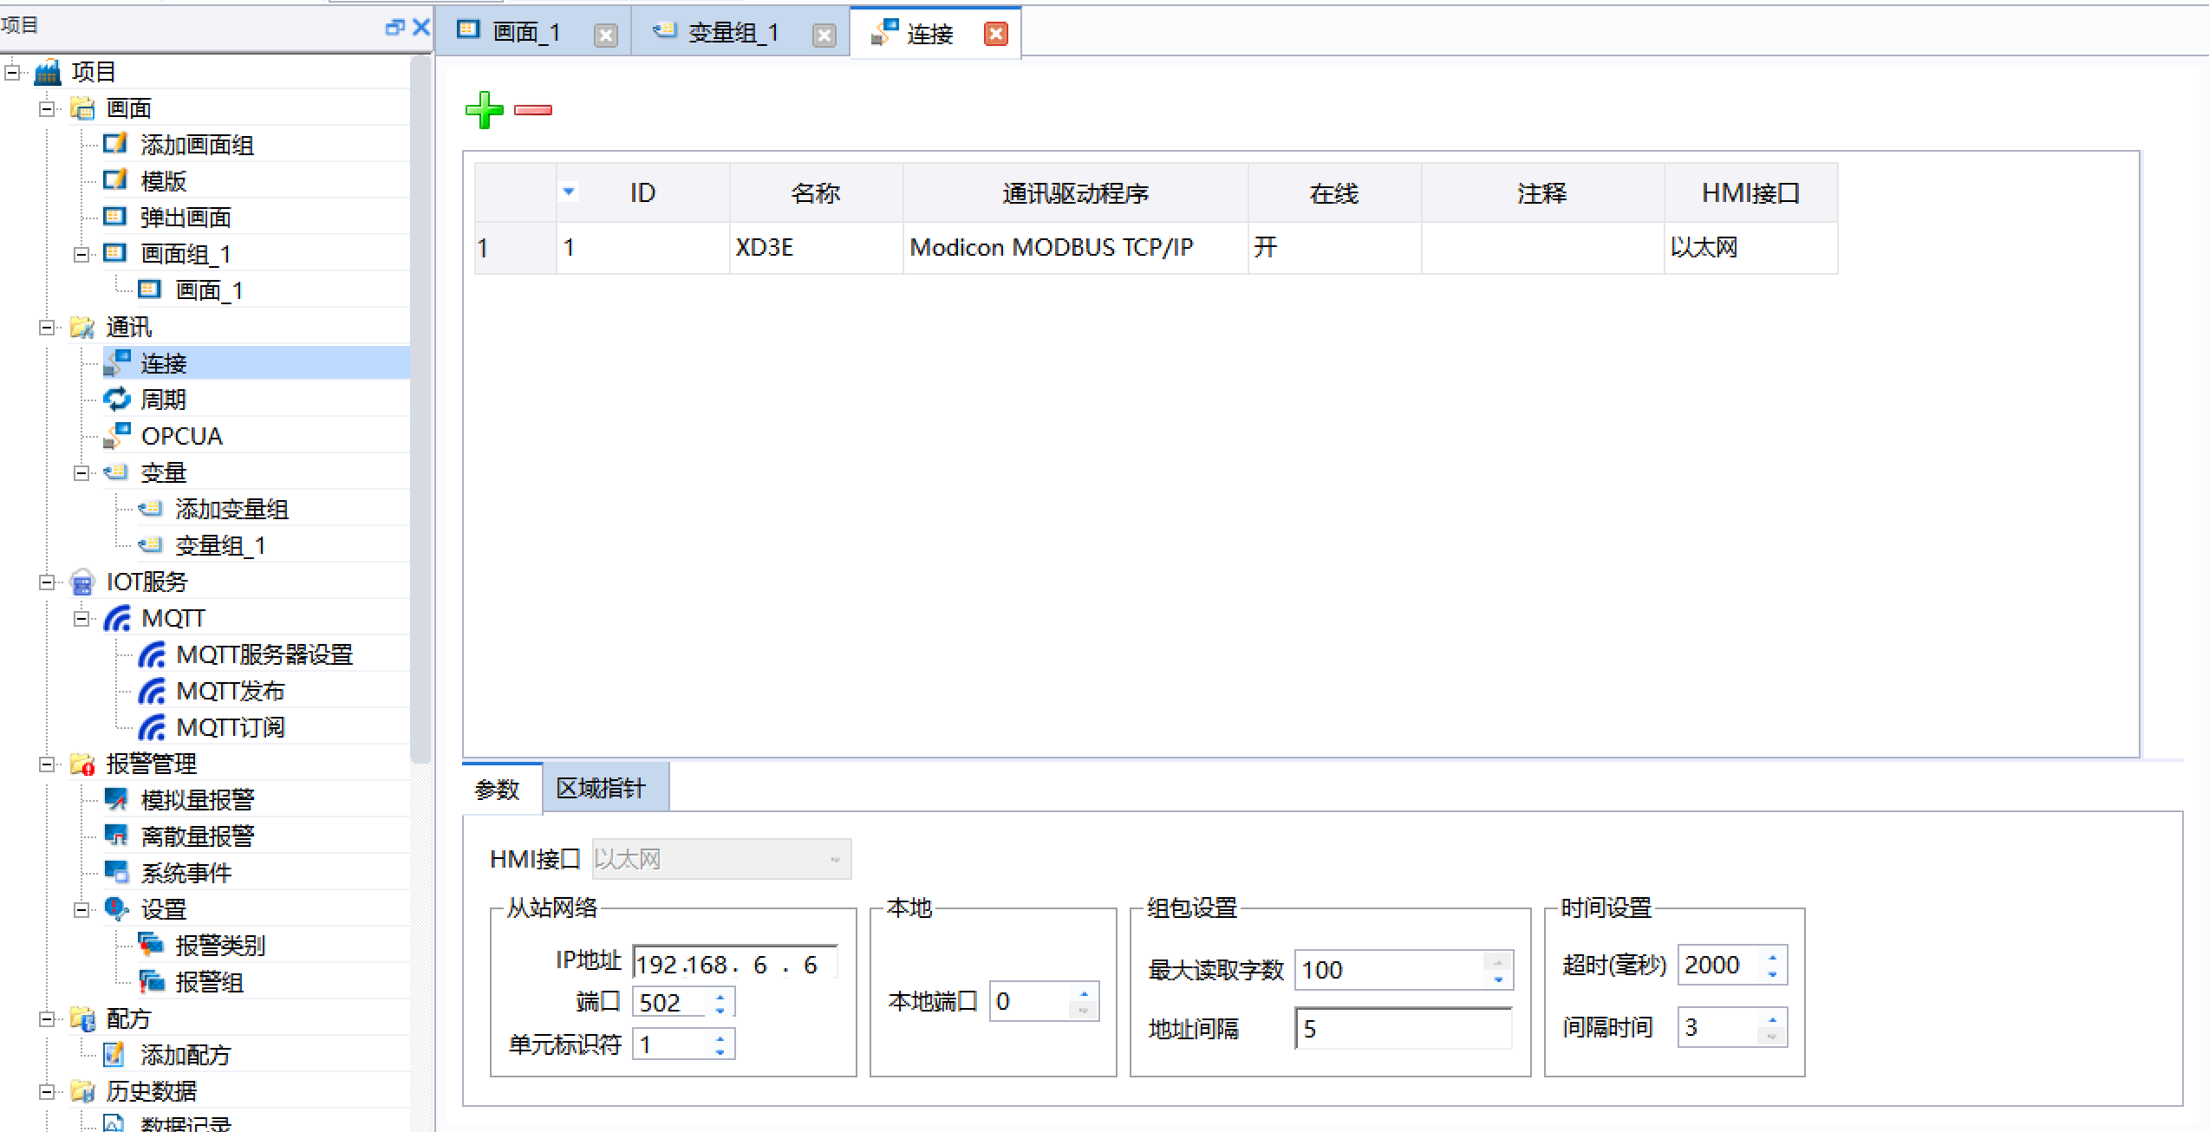Click the 添加变量组 icon

tap(150, 509)
